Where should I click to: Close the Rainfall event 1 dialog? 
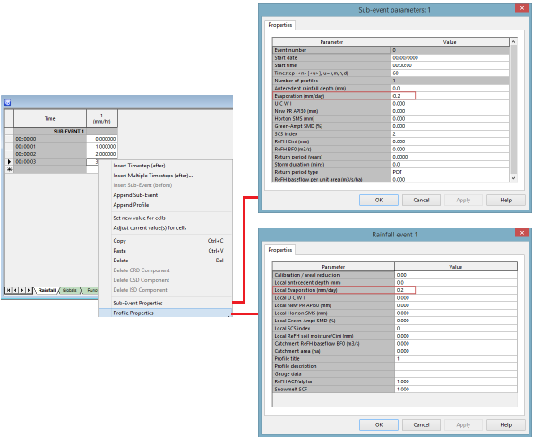(x=521, y=233)
